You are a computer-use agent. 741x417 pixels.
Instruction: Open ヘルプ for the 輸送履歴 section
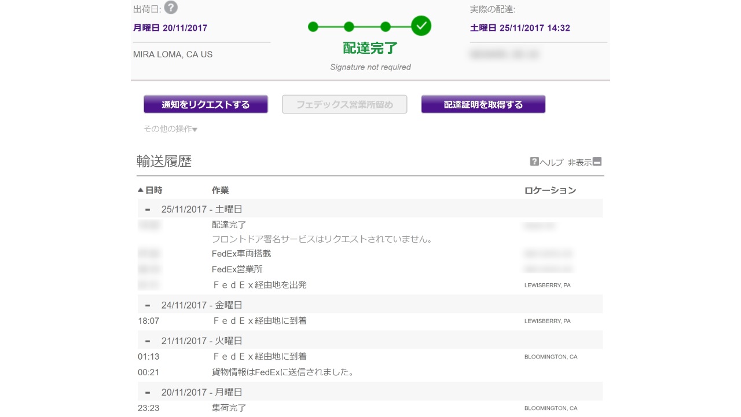(x=546, y=162)
